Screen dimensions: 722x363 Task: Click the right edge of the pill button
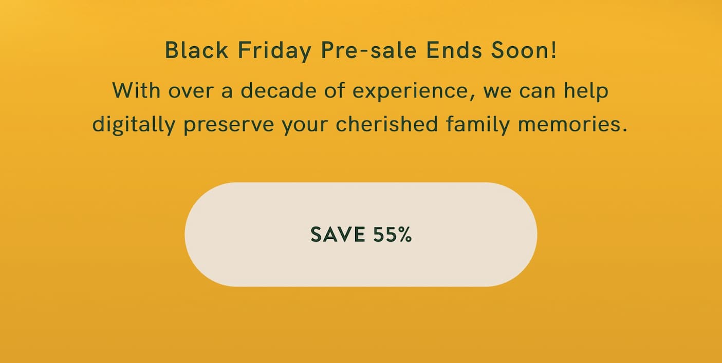click(534, 235)
